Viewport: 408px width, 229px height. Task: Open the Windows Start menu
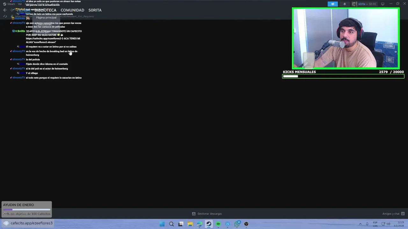pos(162,224)
